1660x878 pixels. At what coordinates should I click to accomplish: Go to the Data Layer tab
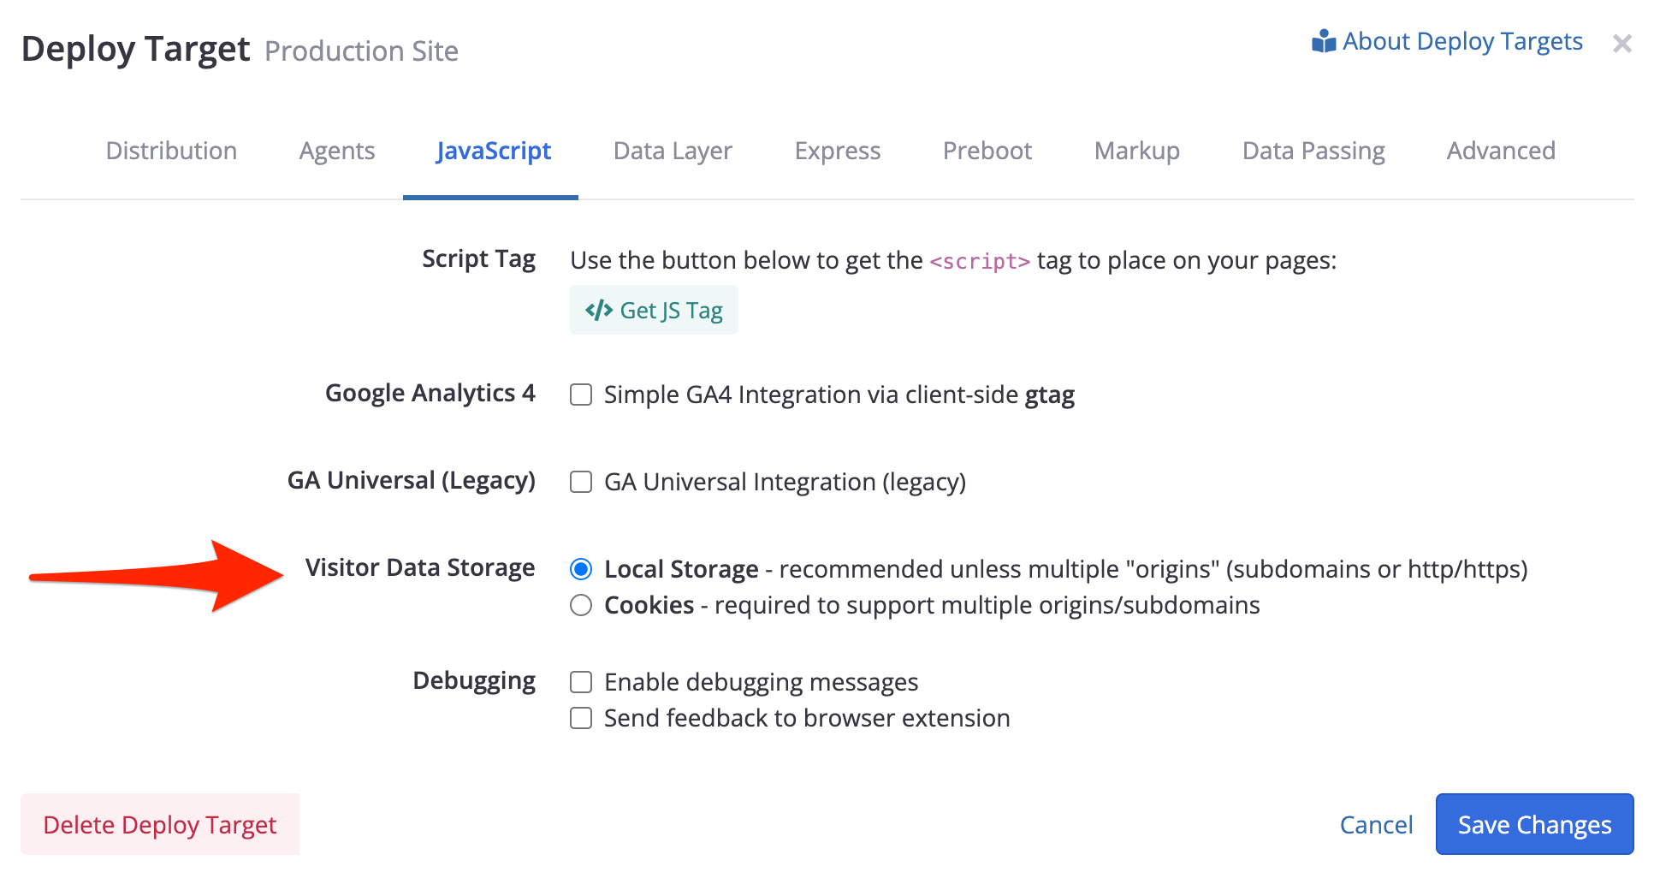click(x=673, y=151)
